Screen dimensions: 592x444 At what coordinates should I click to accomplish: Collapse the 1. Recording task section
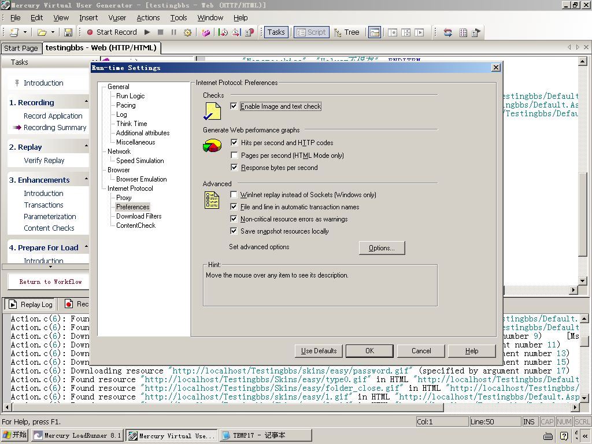(86, 102)
